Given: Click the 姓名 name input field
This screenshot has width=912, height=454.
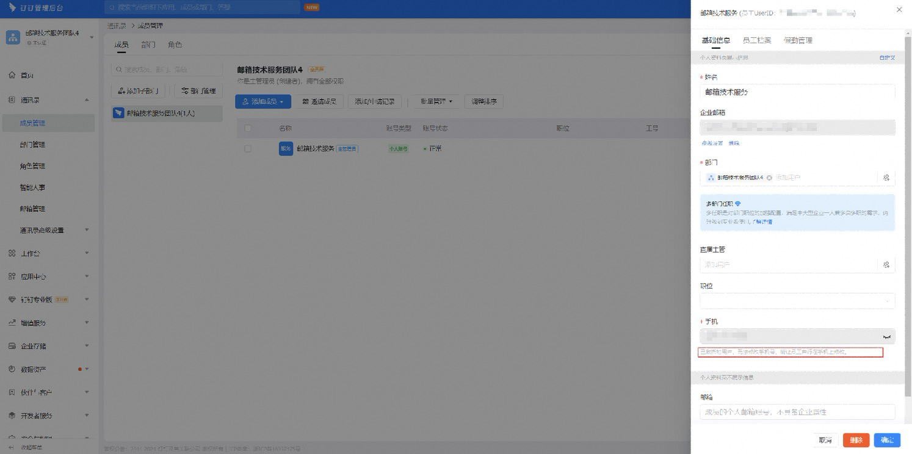Looking at the screenshot, I should [x=797, y=92].
